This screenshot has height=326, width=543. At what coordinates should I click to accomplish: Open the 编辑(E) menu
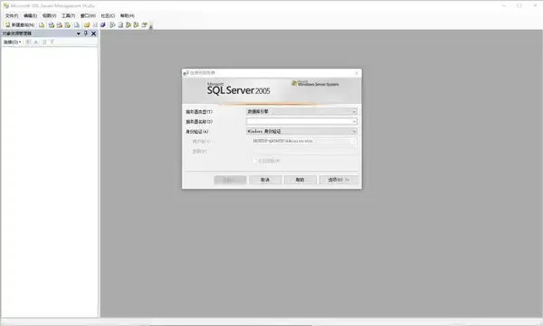(30, 15)
